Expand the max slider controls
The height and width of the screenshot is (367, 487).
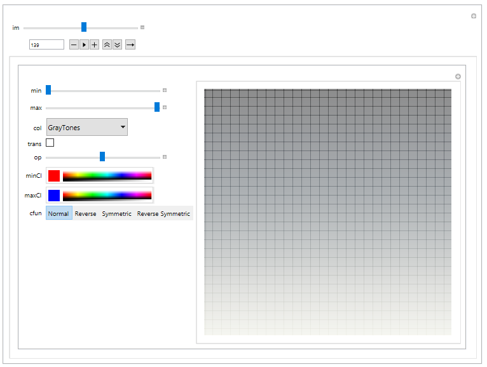165,107
